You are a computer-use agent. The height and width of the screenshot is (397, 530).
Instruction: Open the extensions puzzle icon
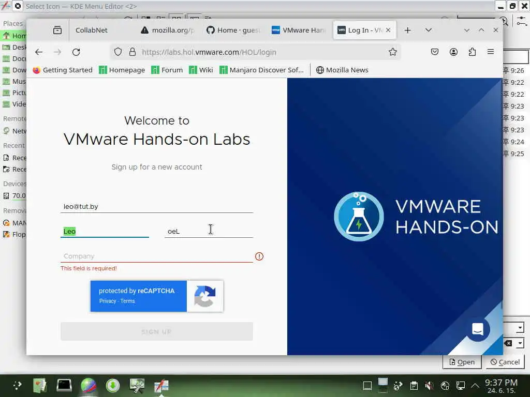coord(472,52)
